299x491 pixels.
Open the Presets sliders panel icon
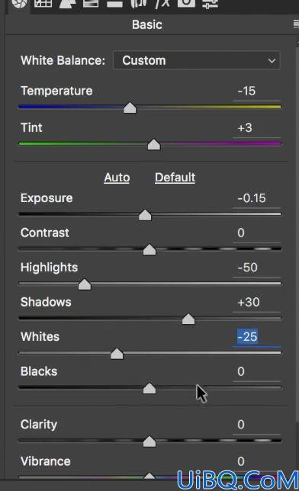tap(210, 4)
